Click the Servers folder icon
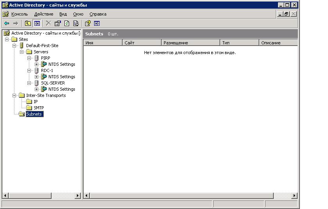328x209 pixels. (29, 52)
